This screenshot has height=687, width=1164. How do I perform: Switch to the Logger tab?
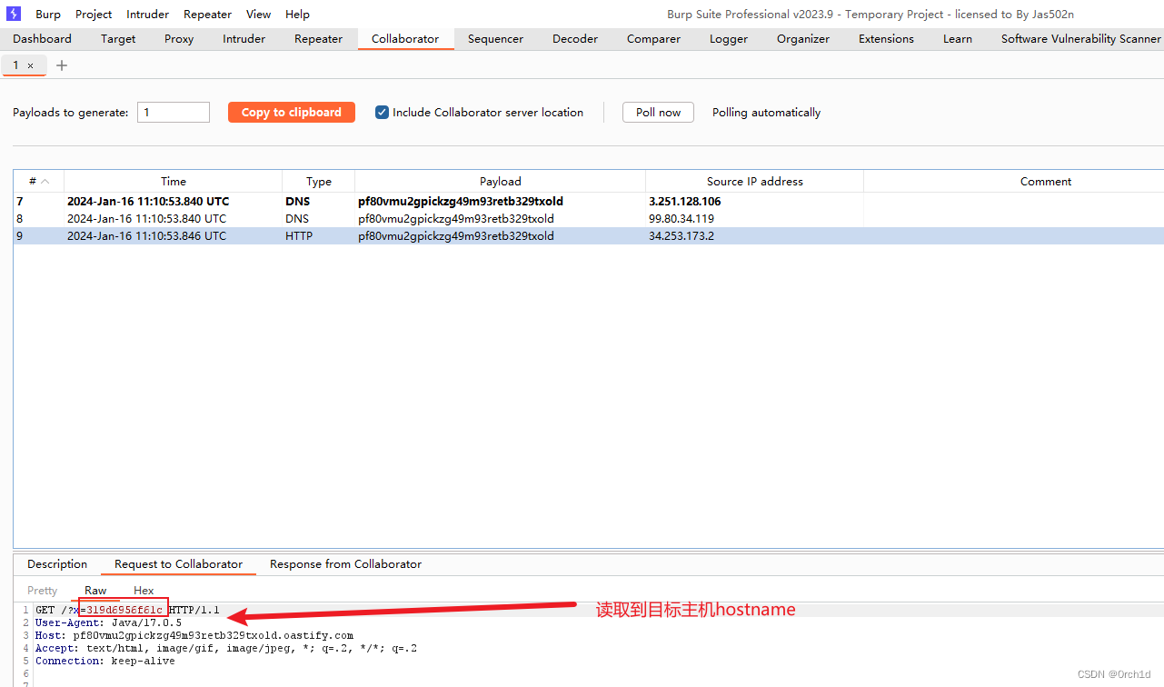tap(729, 39)
